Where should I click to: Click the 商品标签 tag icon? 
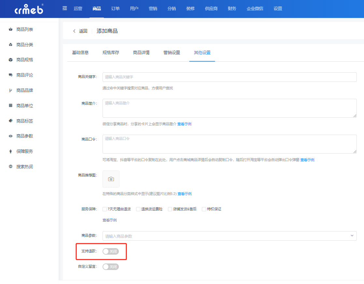point(10,121)
